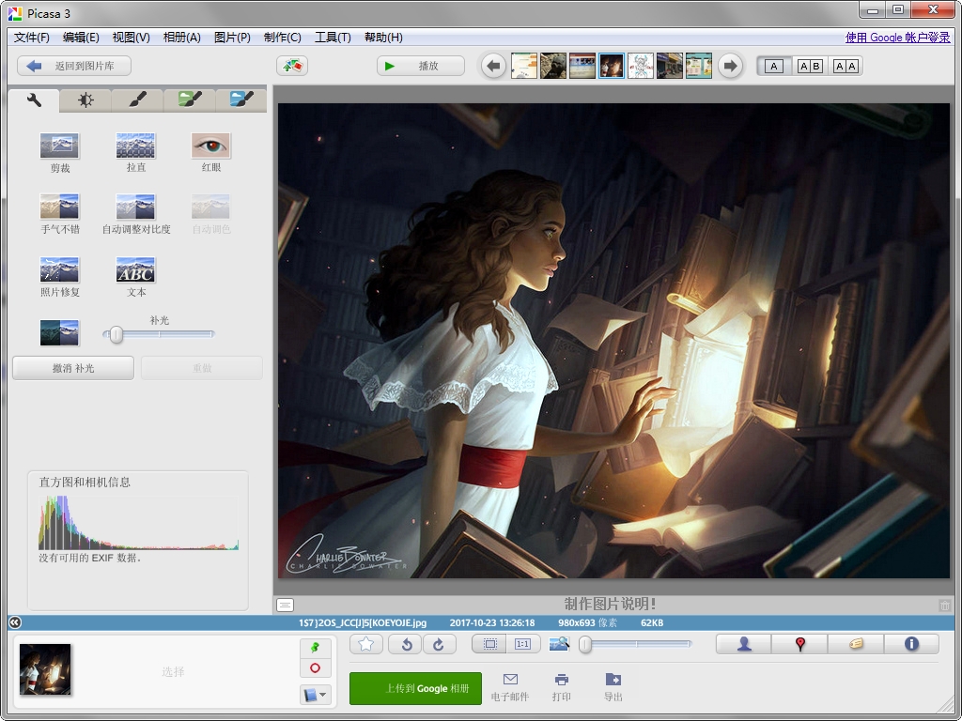Select a thumbnail in the top filmstrip
This screenshot has height=721, width=962.
coord(612,66)
